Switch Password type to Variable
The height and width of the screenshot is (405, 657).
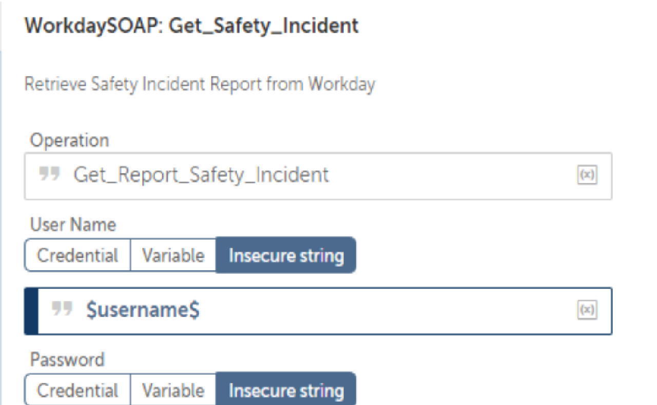173,391
